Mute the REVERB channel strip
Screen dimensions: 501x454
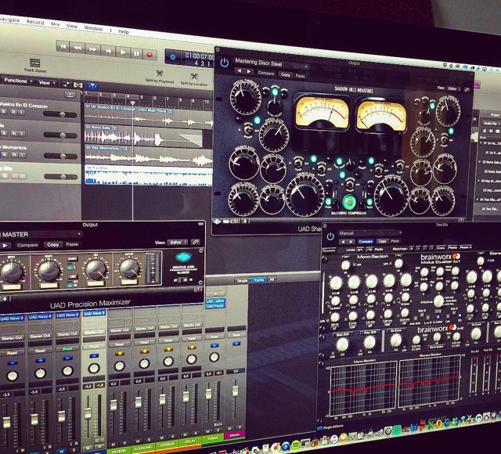pyautogui.click(x=113, y=445)
